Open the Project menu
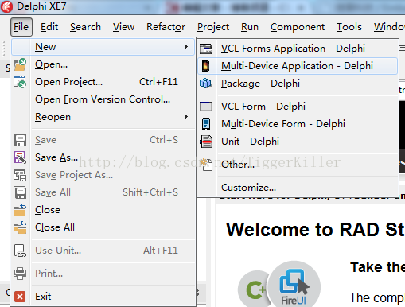The width and height of the screenshot is (405, 307). pos(213,27)
